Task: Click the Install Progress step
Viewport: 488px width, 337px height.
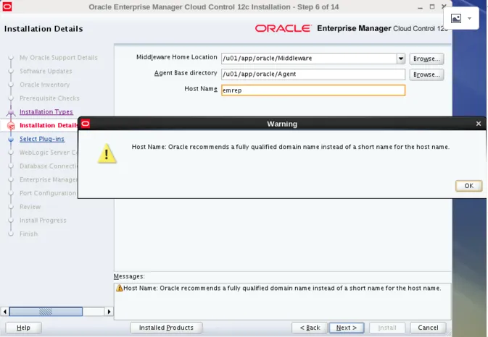Action: [43, 221]
